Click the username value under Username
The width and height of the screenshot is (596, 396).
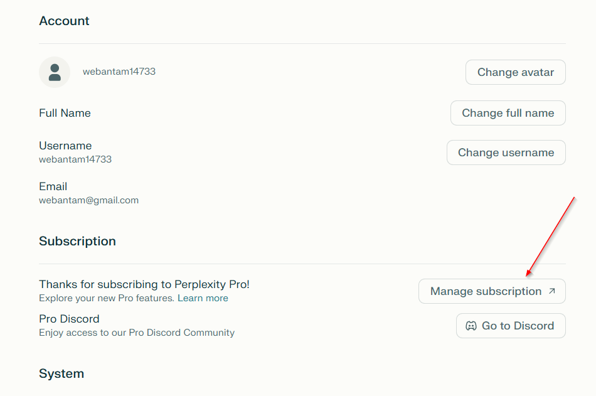75,159
